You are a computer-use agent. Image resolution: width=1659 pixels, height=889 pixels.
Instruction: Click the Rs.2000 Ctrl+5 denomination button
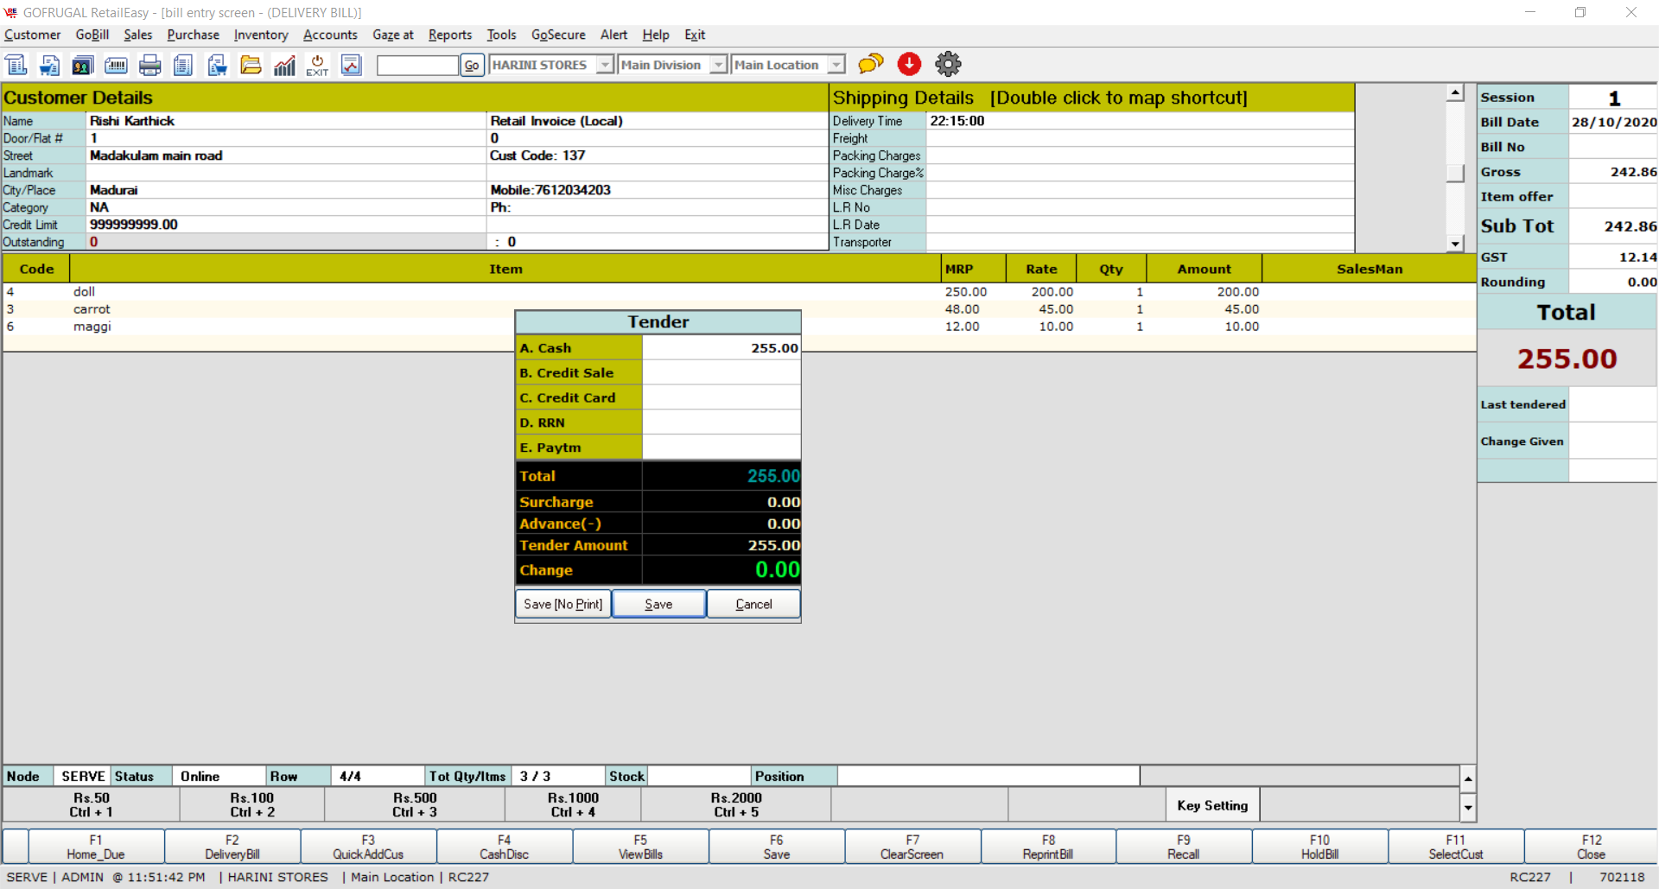pyautogui.click(x=736, y=805)
